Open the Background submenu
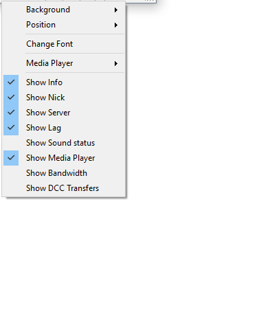272x316 pixels. tap(64, 10)
